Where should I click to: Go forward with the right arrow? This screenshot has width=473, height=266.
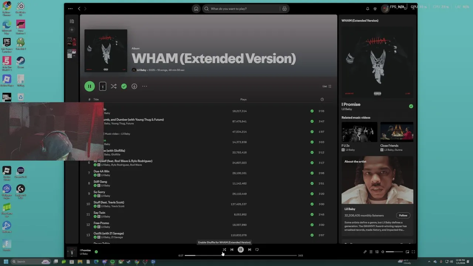click(85, 8)
